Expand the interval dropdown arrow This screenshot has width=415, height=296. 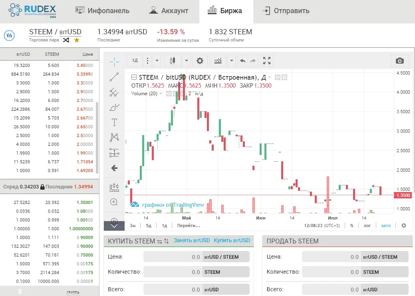click(157, 61)
